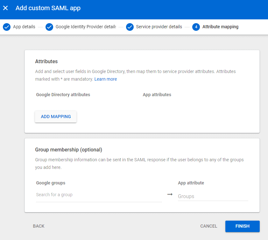Open the Learn more link
The width and height of the screenshot is (268, 240).
pos(106,79)
